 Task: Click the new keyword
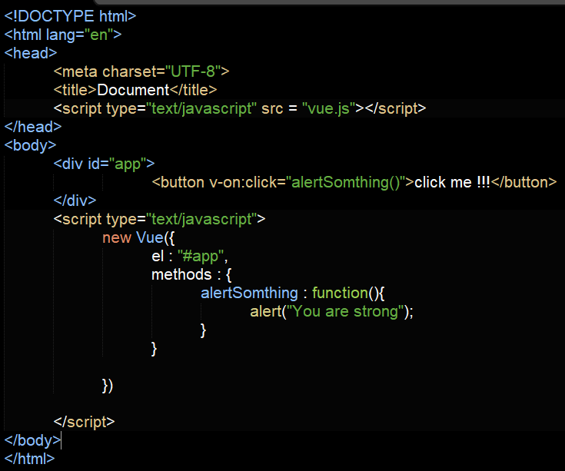[x=117, y=237]
